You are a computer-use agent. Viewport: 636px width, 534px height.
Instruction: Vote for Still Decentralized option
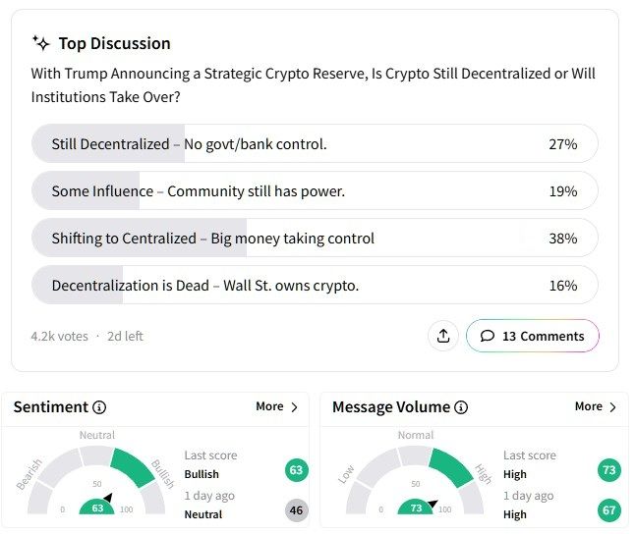click(x=315, y=144)
